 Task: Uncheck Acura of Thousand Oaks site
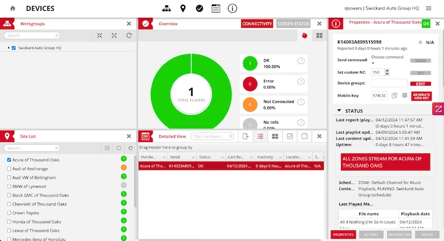coord(9,160)
